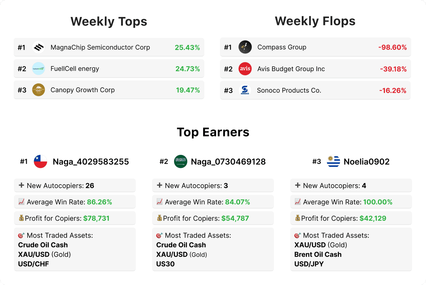Click the MagnaChip Semiconductor logo icon
The width and height of the screenshot is (426, 285).
coord(38,47)
